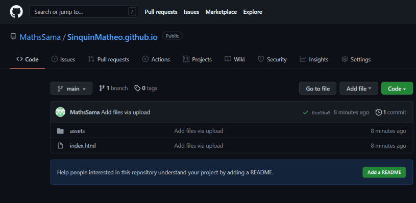View the Insights tab
Image resolution: width=416 pixels, height=203 pixels.
(314, 59)
